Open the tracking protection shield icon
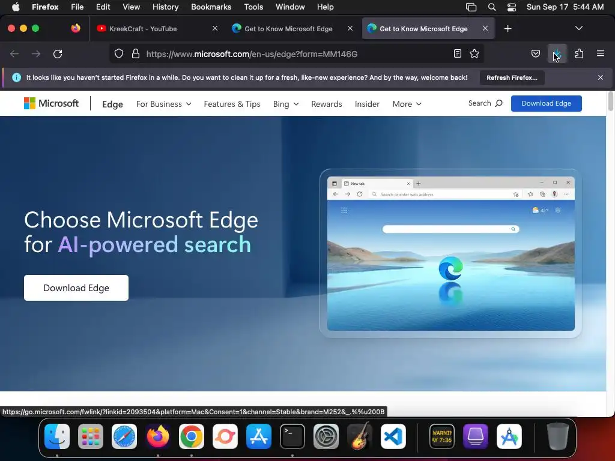615x461 pixels. point(119,53)
